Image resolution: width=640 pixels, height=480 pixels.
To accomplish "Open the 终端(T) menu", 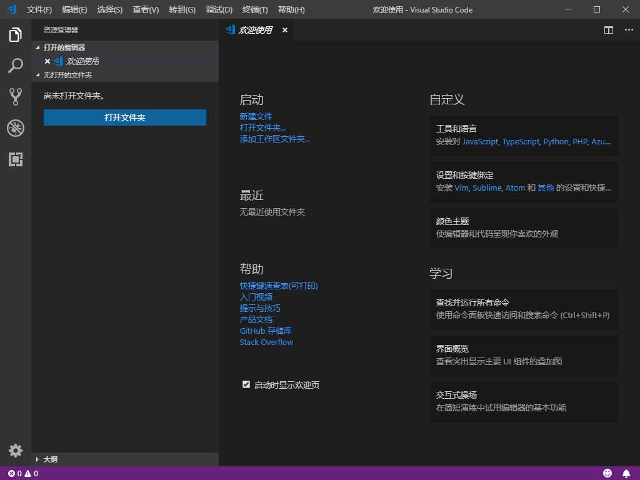I will point(255,9).
